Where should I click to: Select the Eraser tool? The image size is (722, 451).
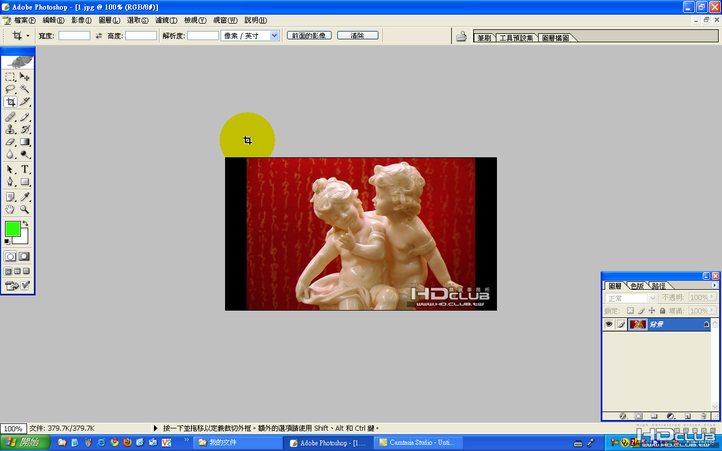click(x=10, y=142)
